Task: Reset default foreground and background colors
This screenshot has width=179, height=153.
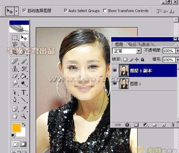Action: coord(13,135)
